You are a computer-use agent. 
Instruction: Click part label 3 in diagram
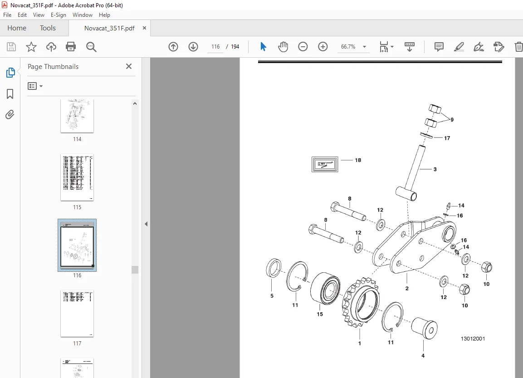435,169
